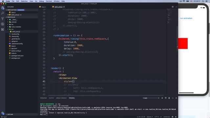Viewport: 210px width, 118px height.
Task: Click Ln/Col cursor position in status bar
Action: (x=141, y=117)
